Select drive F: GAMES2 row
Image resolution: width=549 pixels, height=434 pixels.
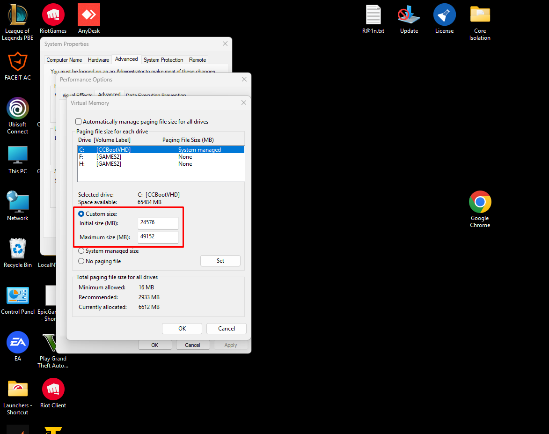pyautogui.click(x=161, y=156)
